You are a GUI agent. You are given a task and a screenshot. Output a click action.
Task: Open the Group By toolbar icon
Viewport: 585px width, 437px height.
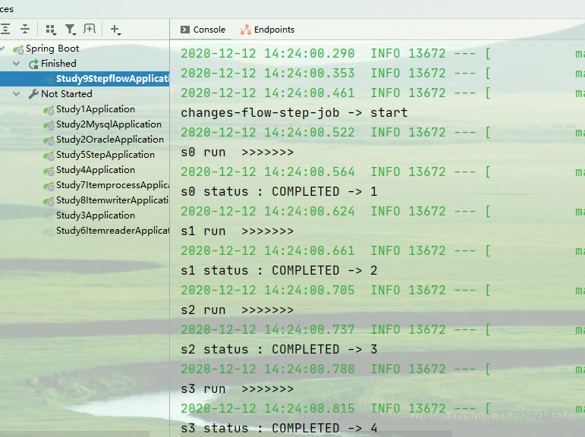[x=51, y=30]
